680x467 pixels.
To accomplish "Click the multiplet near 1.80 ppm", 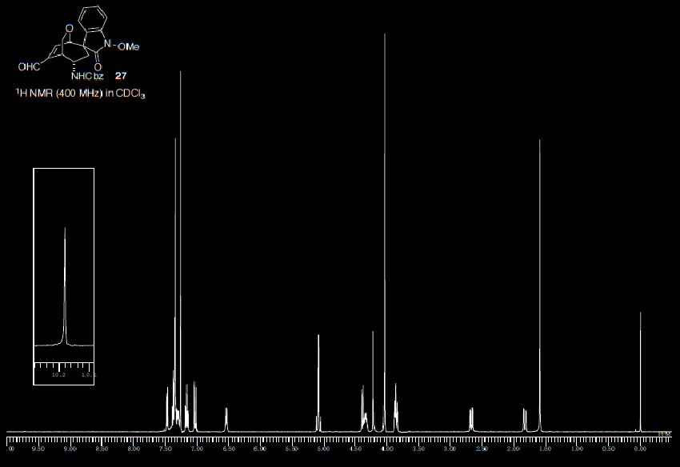I will 525,419.
